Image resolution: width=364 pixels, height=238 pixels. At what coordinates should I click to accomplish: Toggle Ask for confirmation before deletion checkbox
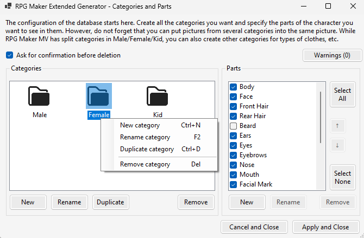point(10,55)
